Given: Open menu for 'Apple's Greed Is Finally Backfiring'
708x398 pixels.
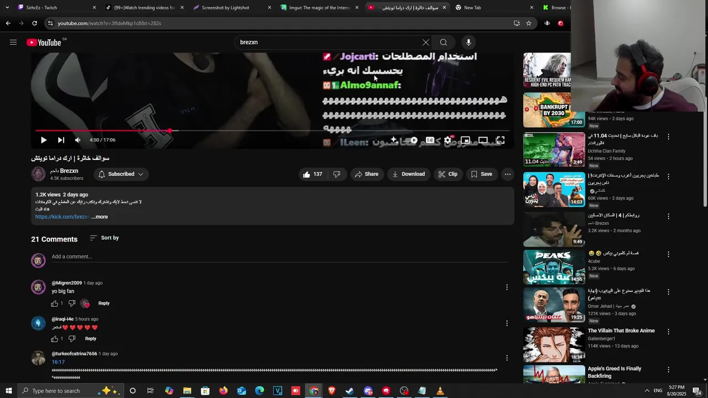Looking at the screenshot, I should point(668,370).
